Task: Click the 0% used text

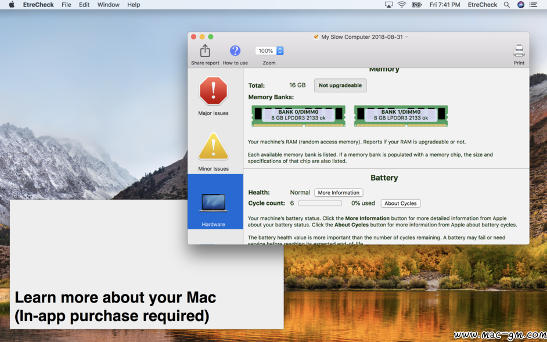Action: 363,203
